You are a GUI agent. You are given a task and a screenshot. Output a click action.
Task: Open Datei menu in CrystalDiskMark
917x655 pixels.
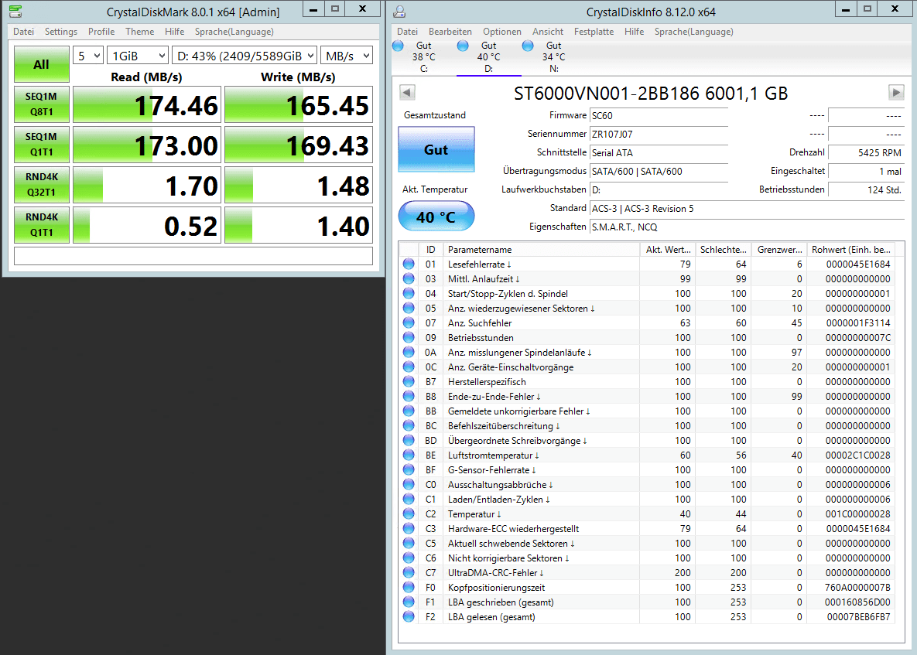click(x=23, y=32)
